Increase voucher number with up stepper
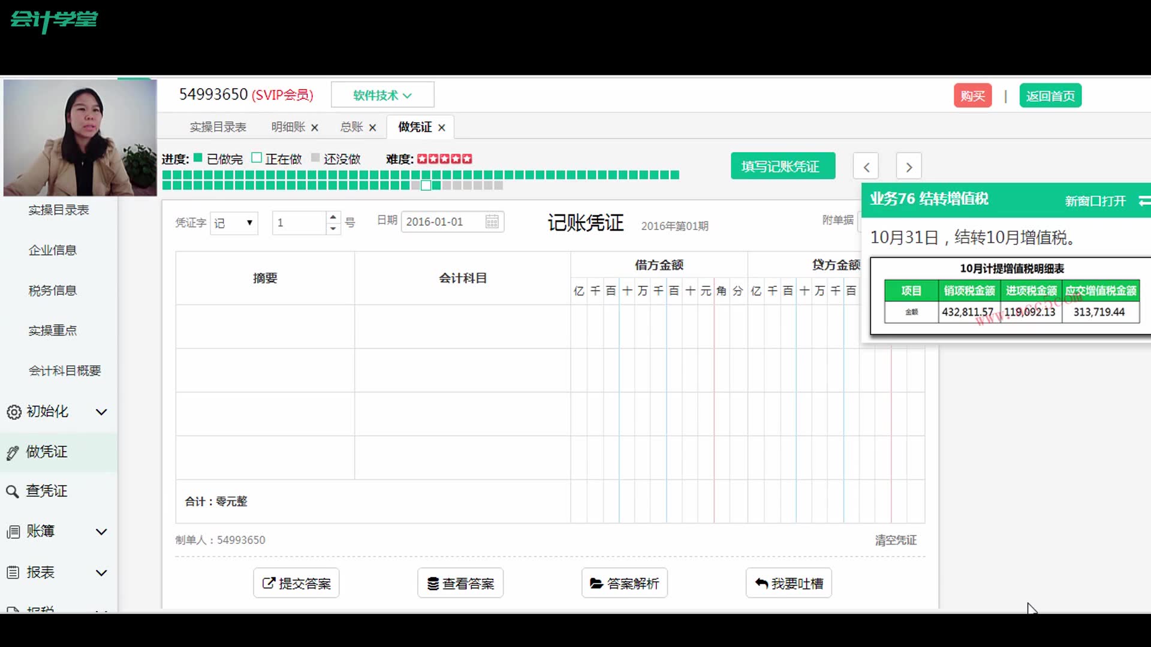The image size is (1151, 647). 333,217
